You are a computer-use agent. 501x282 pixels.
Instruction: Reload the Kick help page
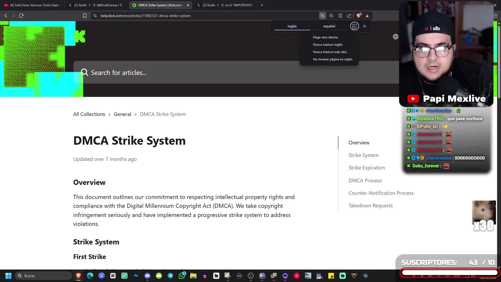[21, 16]
